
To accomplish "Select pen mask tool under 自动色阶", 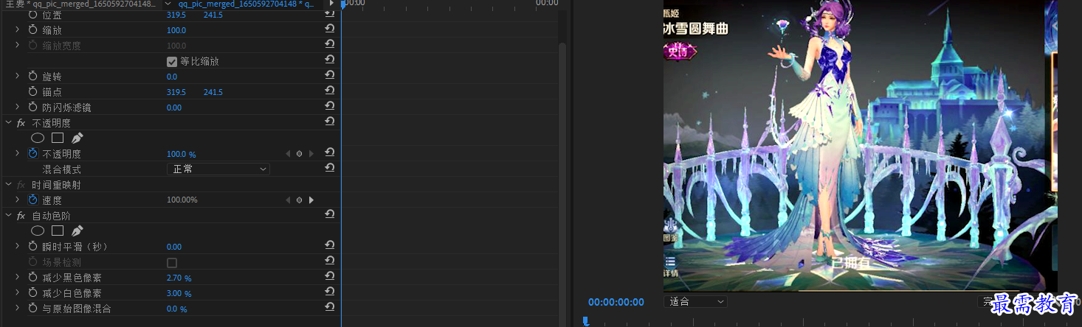I will click(x=77, y=231).
